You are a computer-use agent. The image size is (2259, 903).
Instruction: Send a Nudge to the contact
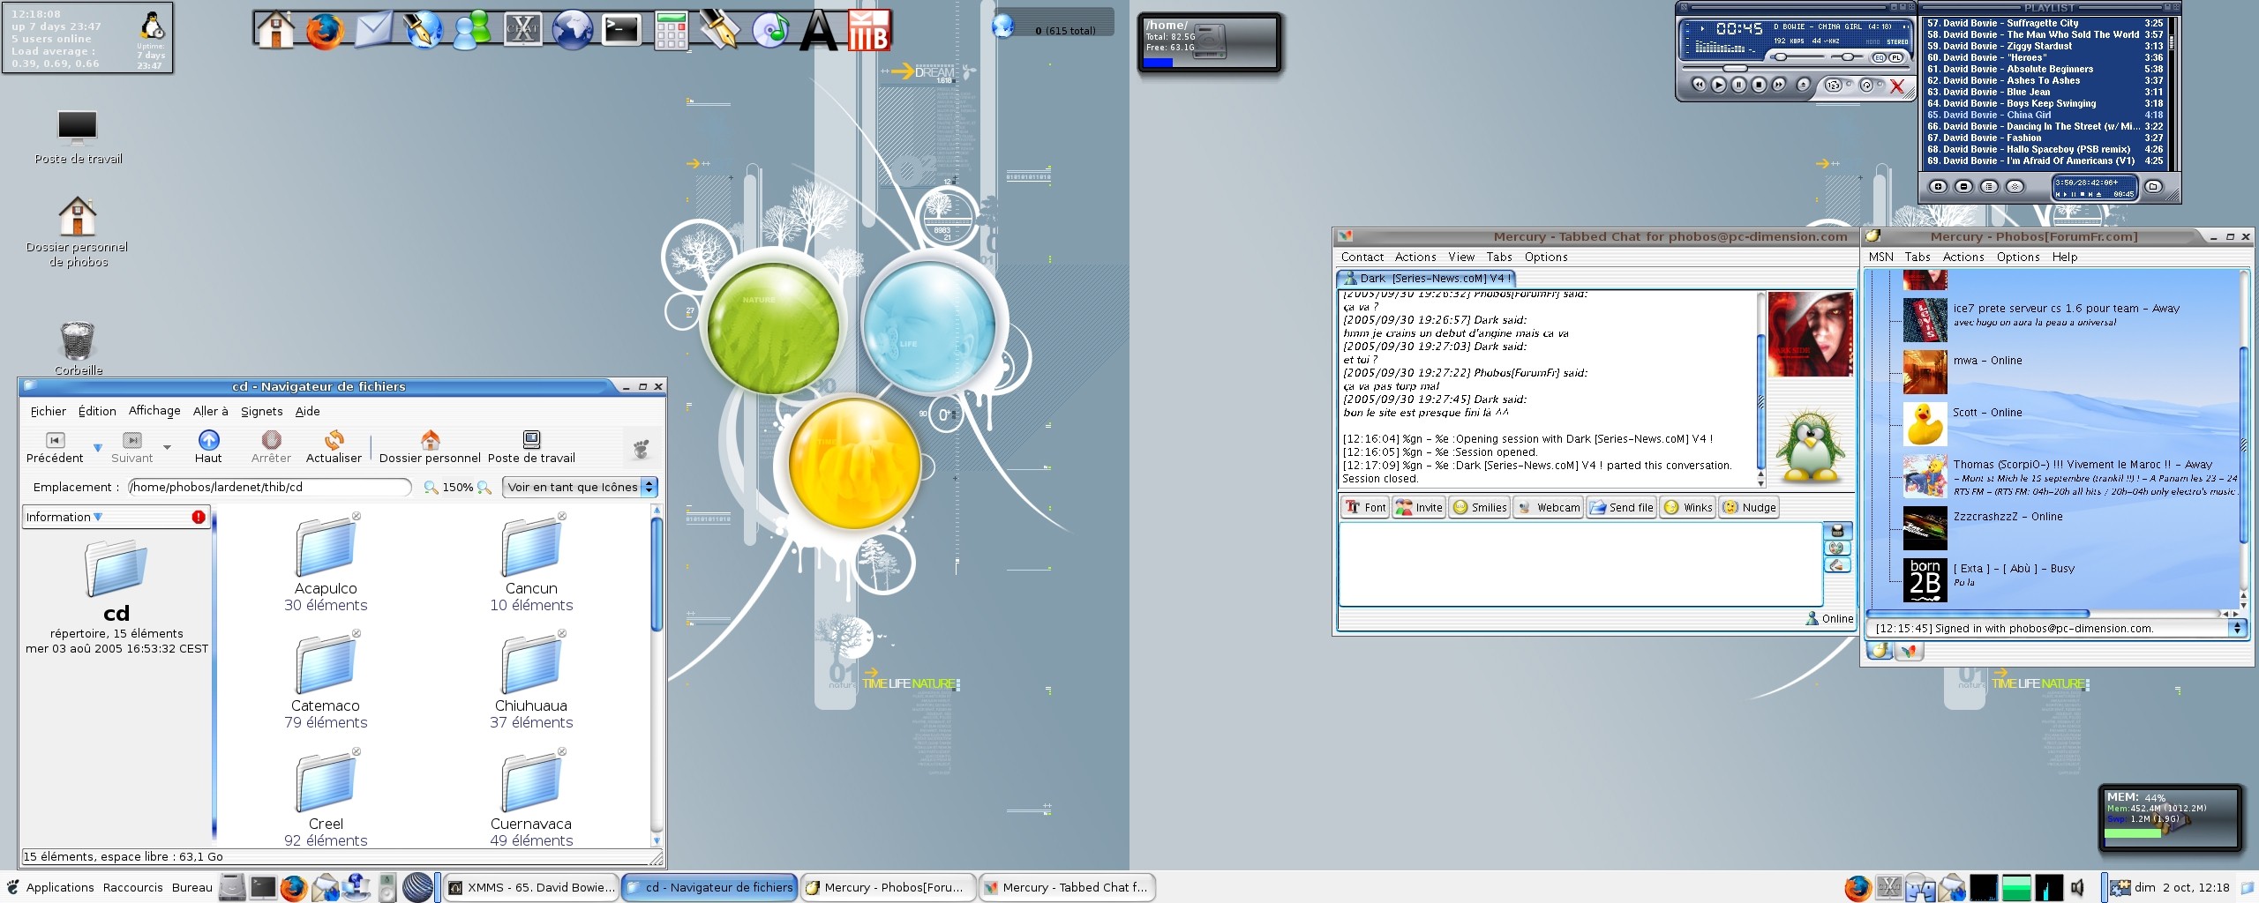[1749, 507]
